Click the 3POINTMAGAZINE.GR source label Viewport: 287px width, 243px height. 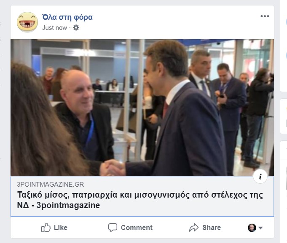tap(50, 185)
